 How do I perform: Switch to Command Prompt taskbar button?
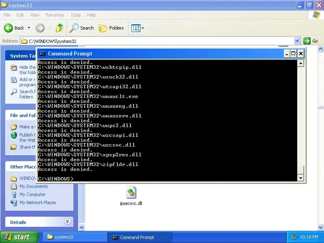[140, 237]
